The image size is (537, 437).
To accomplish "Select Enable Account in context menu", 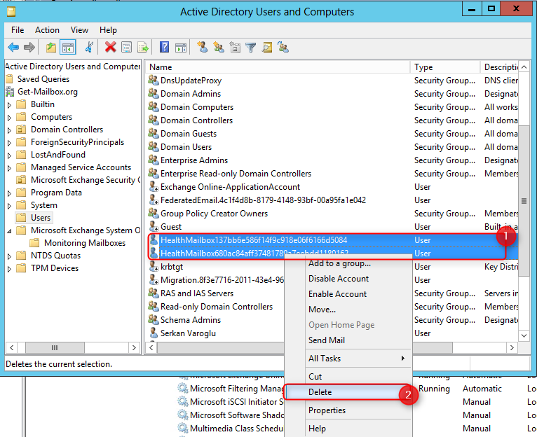I will click(348, 294).
